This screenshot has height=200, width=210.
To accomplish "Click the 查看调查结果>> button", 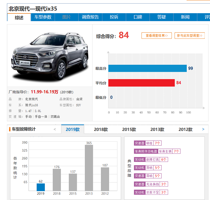I will pyautogui.click(x=156, y=36).
